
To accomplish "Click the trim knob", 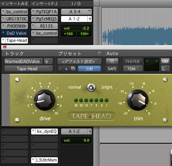I will click(x=138, y=100).
